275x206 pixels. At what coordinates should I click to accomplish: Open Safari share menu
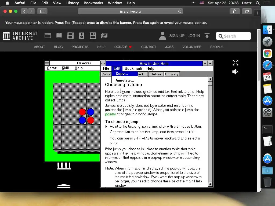235,11
